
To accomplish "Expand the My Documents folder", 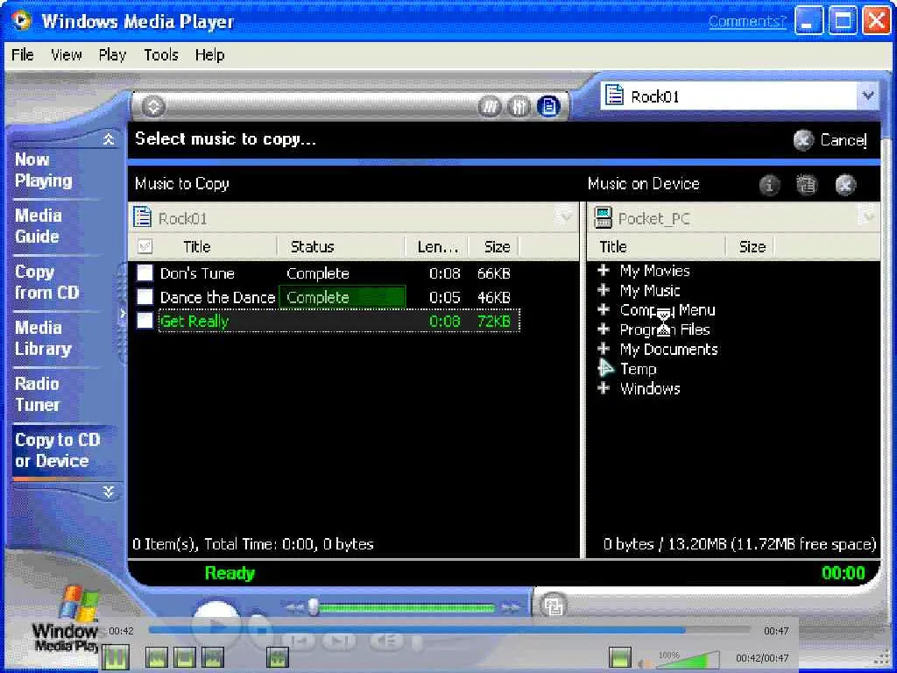I will (x=604, y=349).
